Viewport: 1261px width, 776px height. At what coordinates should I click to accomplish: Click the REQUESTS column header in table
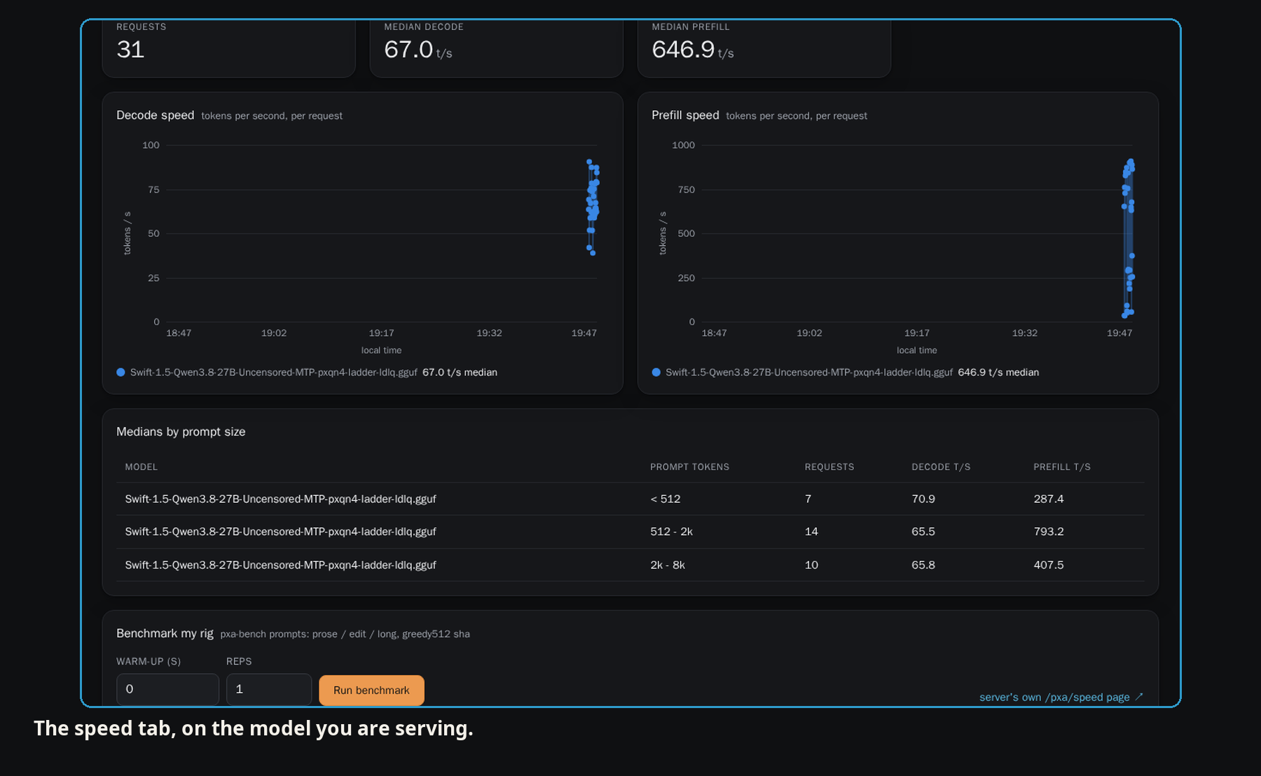click(829, 466)
